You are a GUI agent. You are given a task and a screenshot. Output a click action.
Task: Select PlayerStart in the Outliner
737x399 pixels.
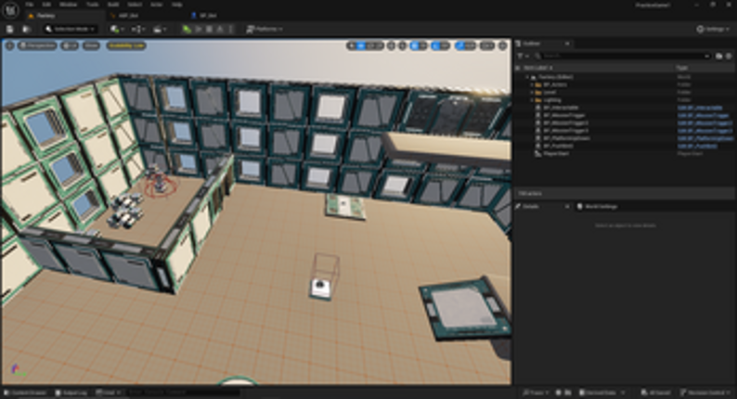tap(557, 154)
